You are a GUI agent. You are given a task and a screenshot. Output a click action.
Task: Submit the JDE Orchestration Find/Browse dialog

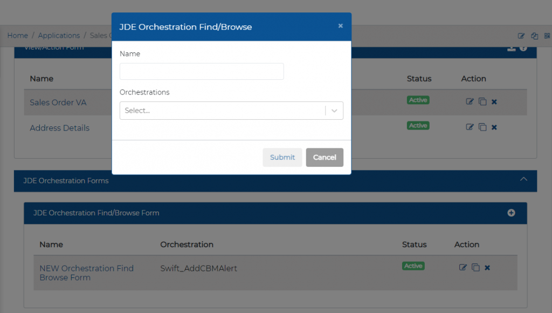click(282, 157)
